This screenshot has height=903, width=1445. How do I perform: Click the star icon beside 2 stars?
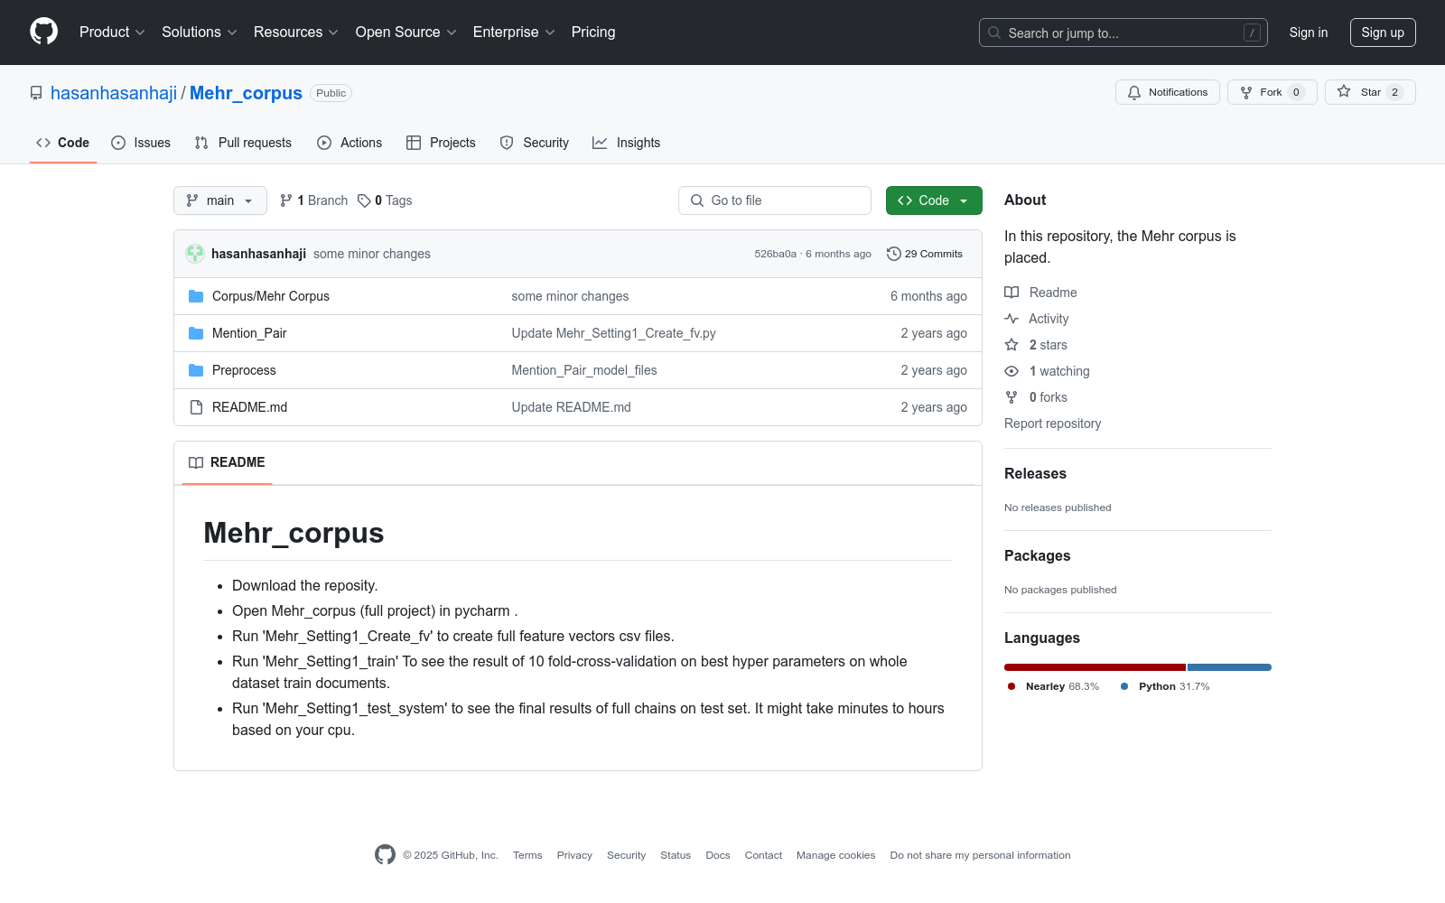[x=1011, y=345]
